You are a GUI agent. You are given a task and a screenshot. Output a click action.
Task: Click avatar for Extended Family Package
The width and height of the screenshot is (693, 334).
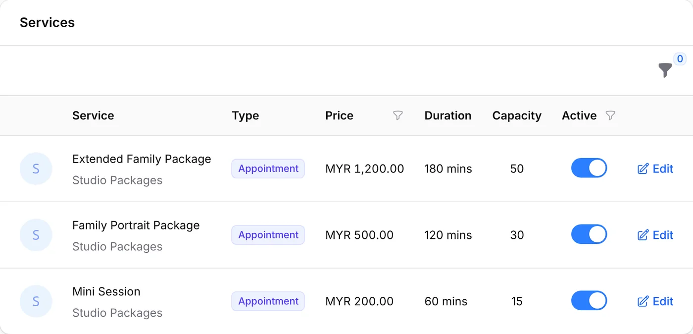36,168
